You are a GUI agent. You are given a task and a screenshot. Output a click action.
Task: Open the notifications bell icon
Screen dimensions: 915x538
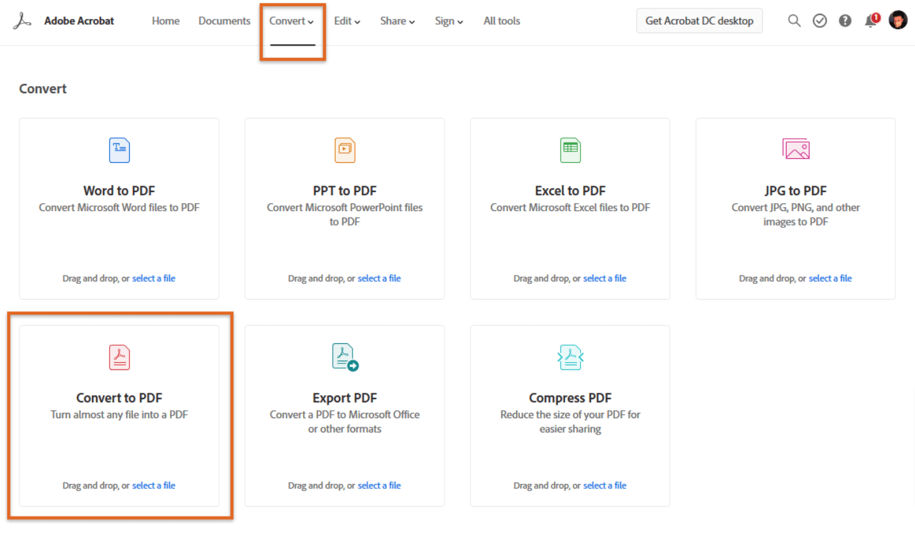coord(871,21)
